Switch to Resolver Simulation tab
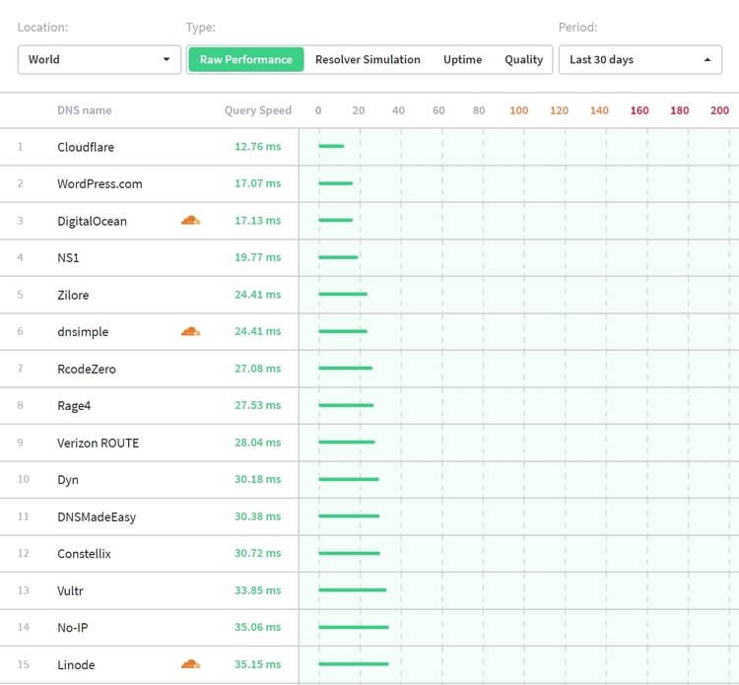The width and height of the screenshot is (739, 685). point(368,59)
